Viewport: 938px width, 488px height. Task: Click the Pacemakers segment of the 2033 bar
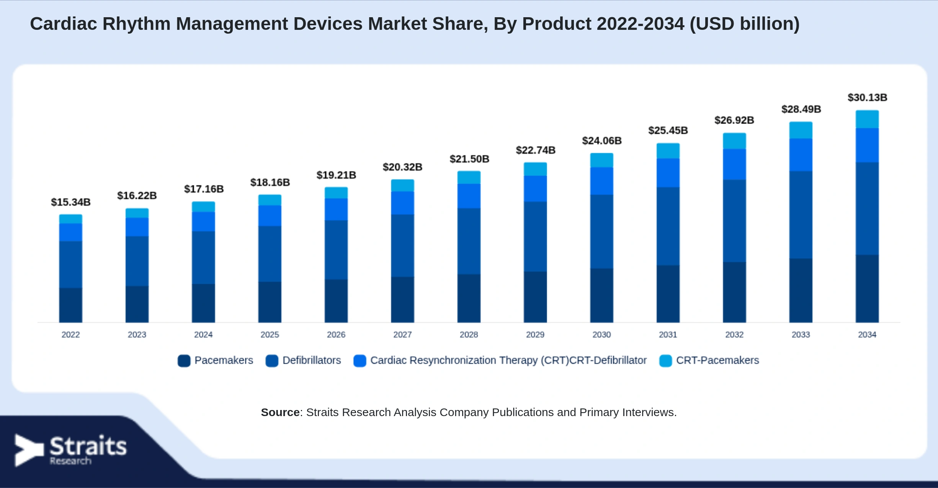[x=801, y=291]
